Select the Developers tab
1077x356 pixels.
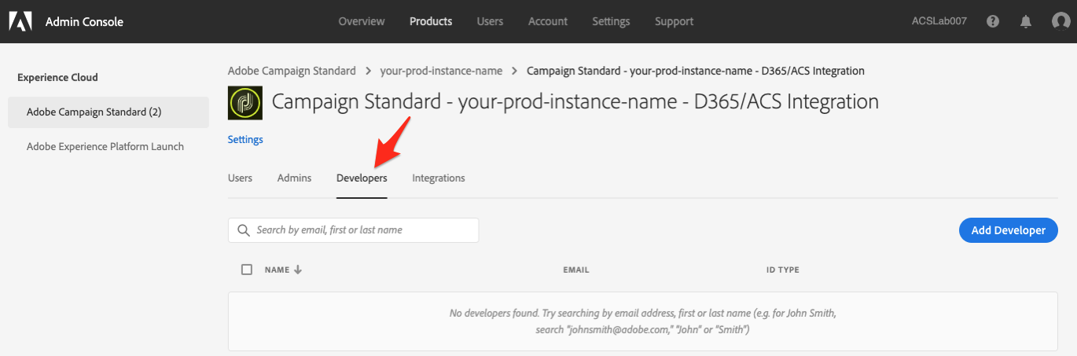[x=362, y=178]
